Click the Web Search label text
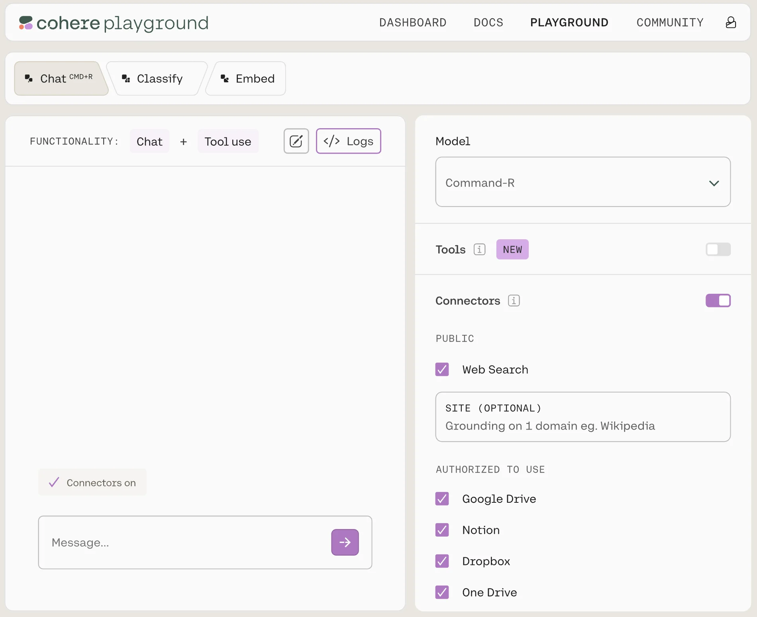This screenshot has height=617, width=757. 495,369
